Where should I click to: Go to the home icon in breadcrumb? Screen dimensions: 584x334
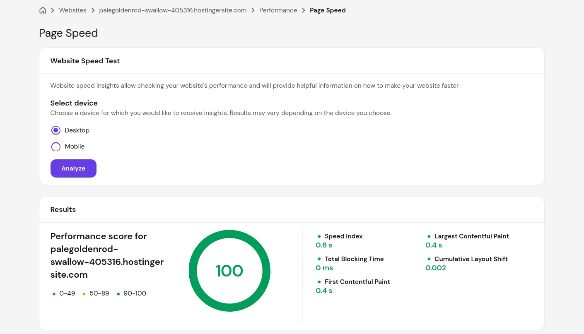tap(43, 10)
